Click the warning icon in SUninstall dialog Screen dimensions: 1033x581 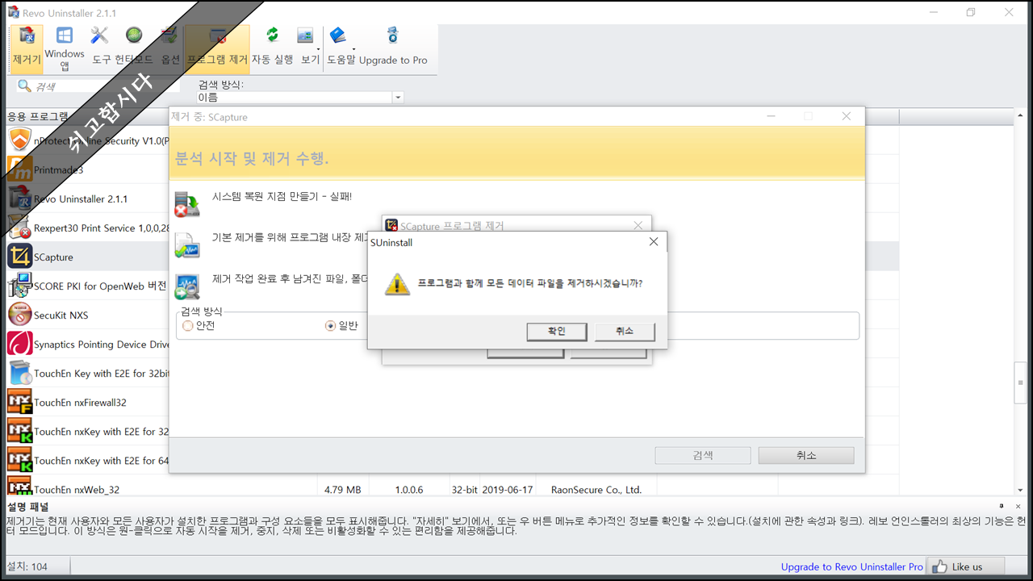[x=397, y=284]
